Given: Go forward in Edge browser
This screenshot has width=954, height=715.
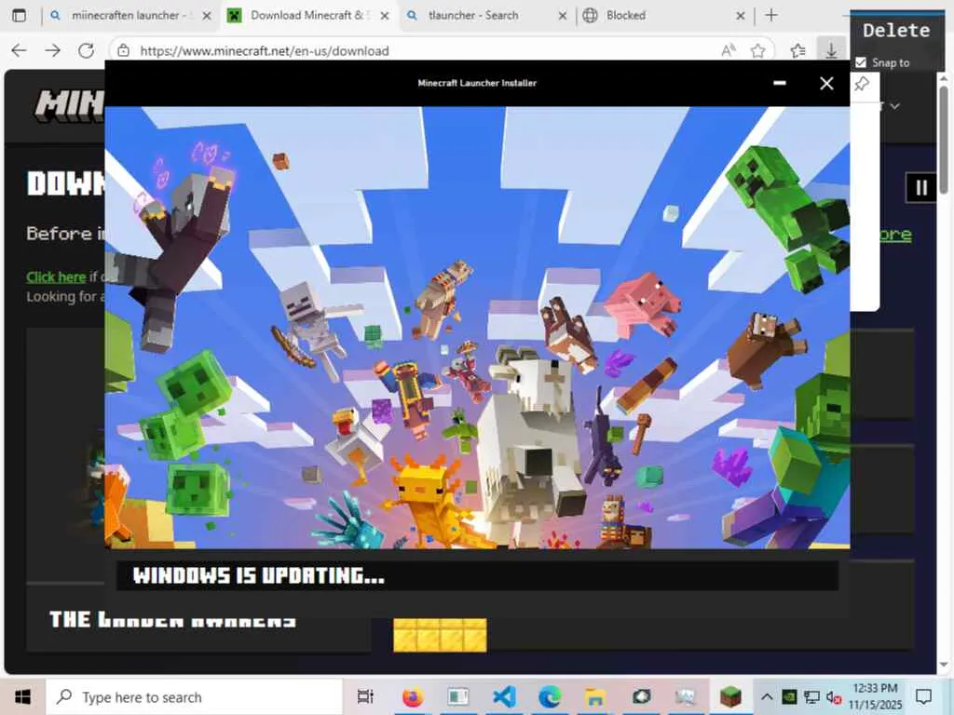Looking at the screenshot, I should coord(52,50).
